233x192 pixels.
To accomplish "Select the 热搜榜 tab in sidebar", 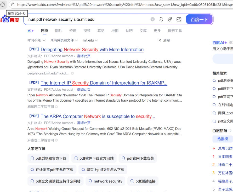I will pyautogui.click(x=223, y=139).
